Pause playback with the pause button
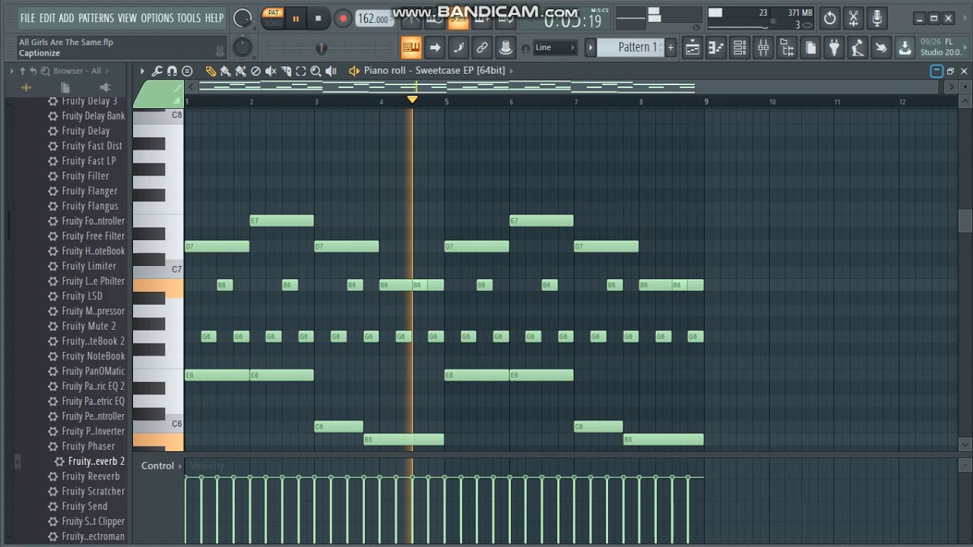This screenshot has height=547, width=973. click(296, 18)
